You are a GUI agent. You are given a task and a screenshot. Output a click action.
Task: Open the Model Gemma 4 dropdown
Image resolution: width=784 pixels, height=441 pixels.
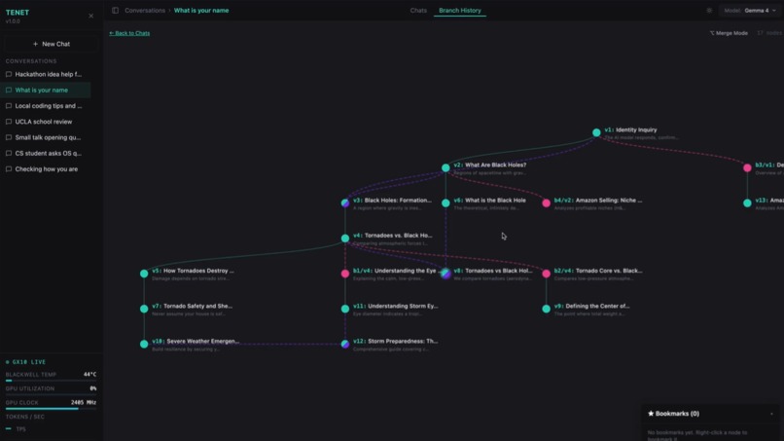[x=750, y=10]
